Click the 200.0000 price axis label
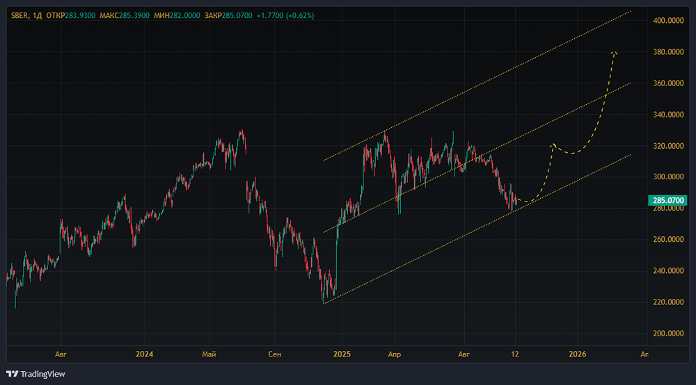The height and width of the screenshot is (385, 696). pyautogui.click(x=668, y=334)
